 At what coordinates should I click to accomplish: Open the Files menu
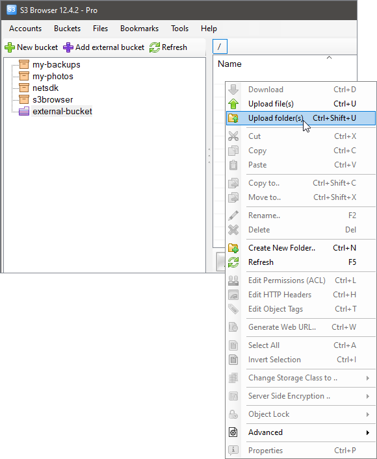click(x=100, y=29)
